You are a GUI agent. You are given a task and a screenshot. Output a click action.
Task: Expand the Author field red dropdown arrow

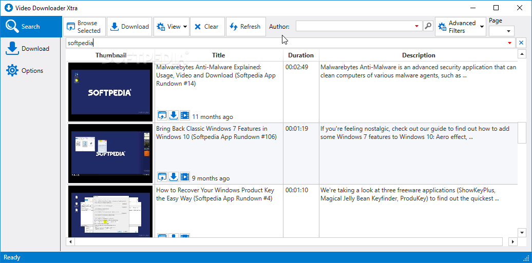pos(417,26)
